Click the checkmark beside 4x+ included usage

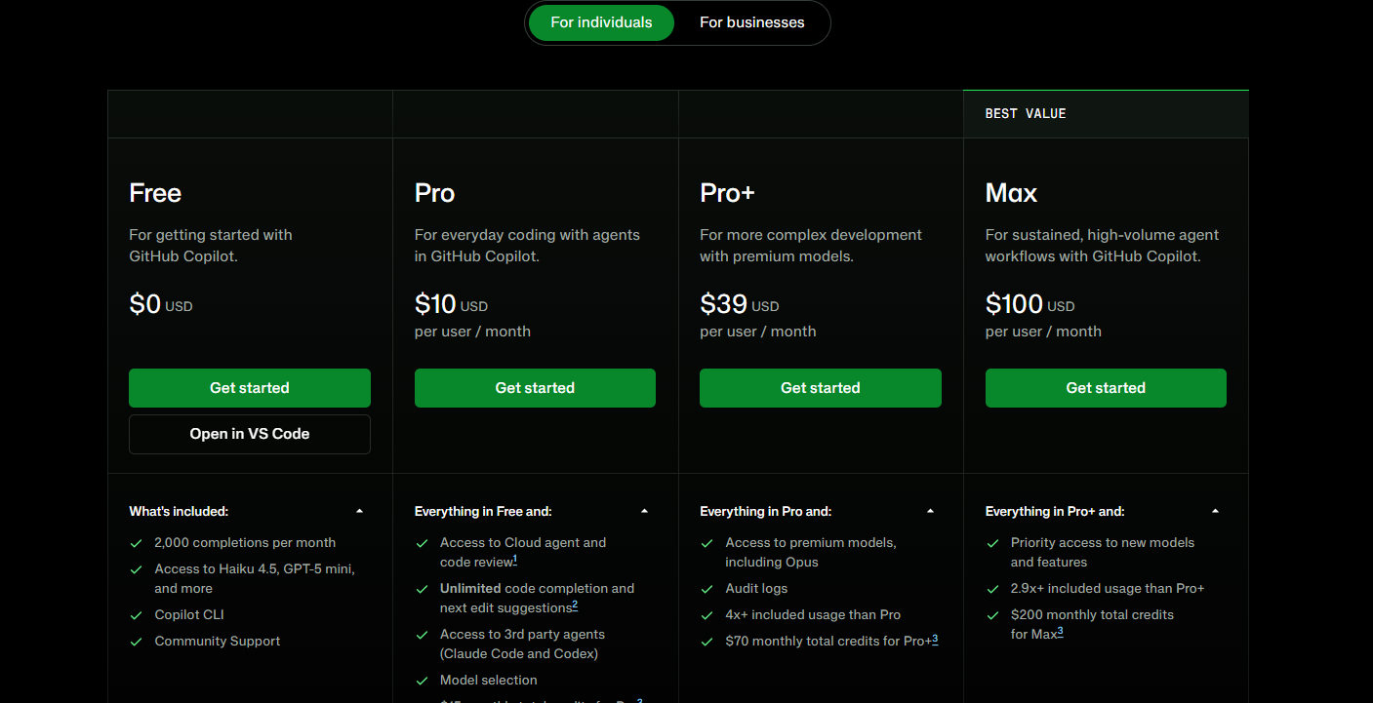point(707,615)
